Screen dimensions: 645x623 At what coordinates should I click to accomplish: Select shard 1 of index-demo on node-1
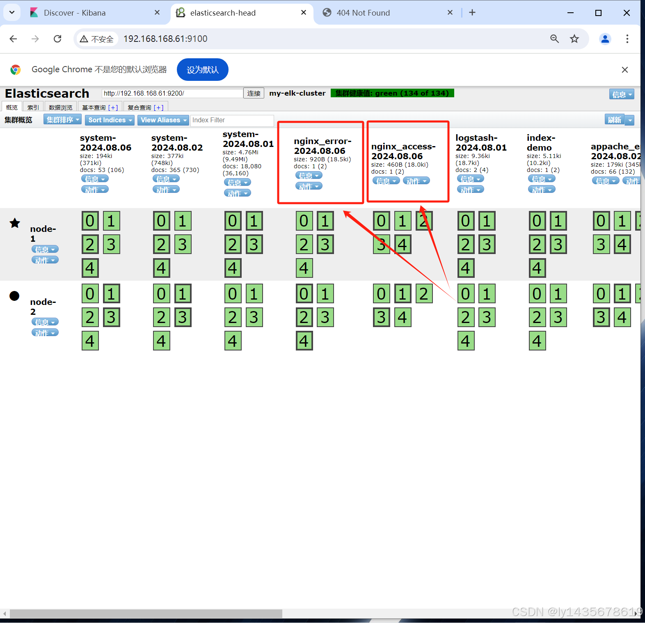click(558, 221)
